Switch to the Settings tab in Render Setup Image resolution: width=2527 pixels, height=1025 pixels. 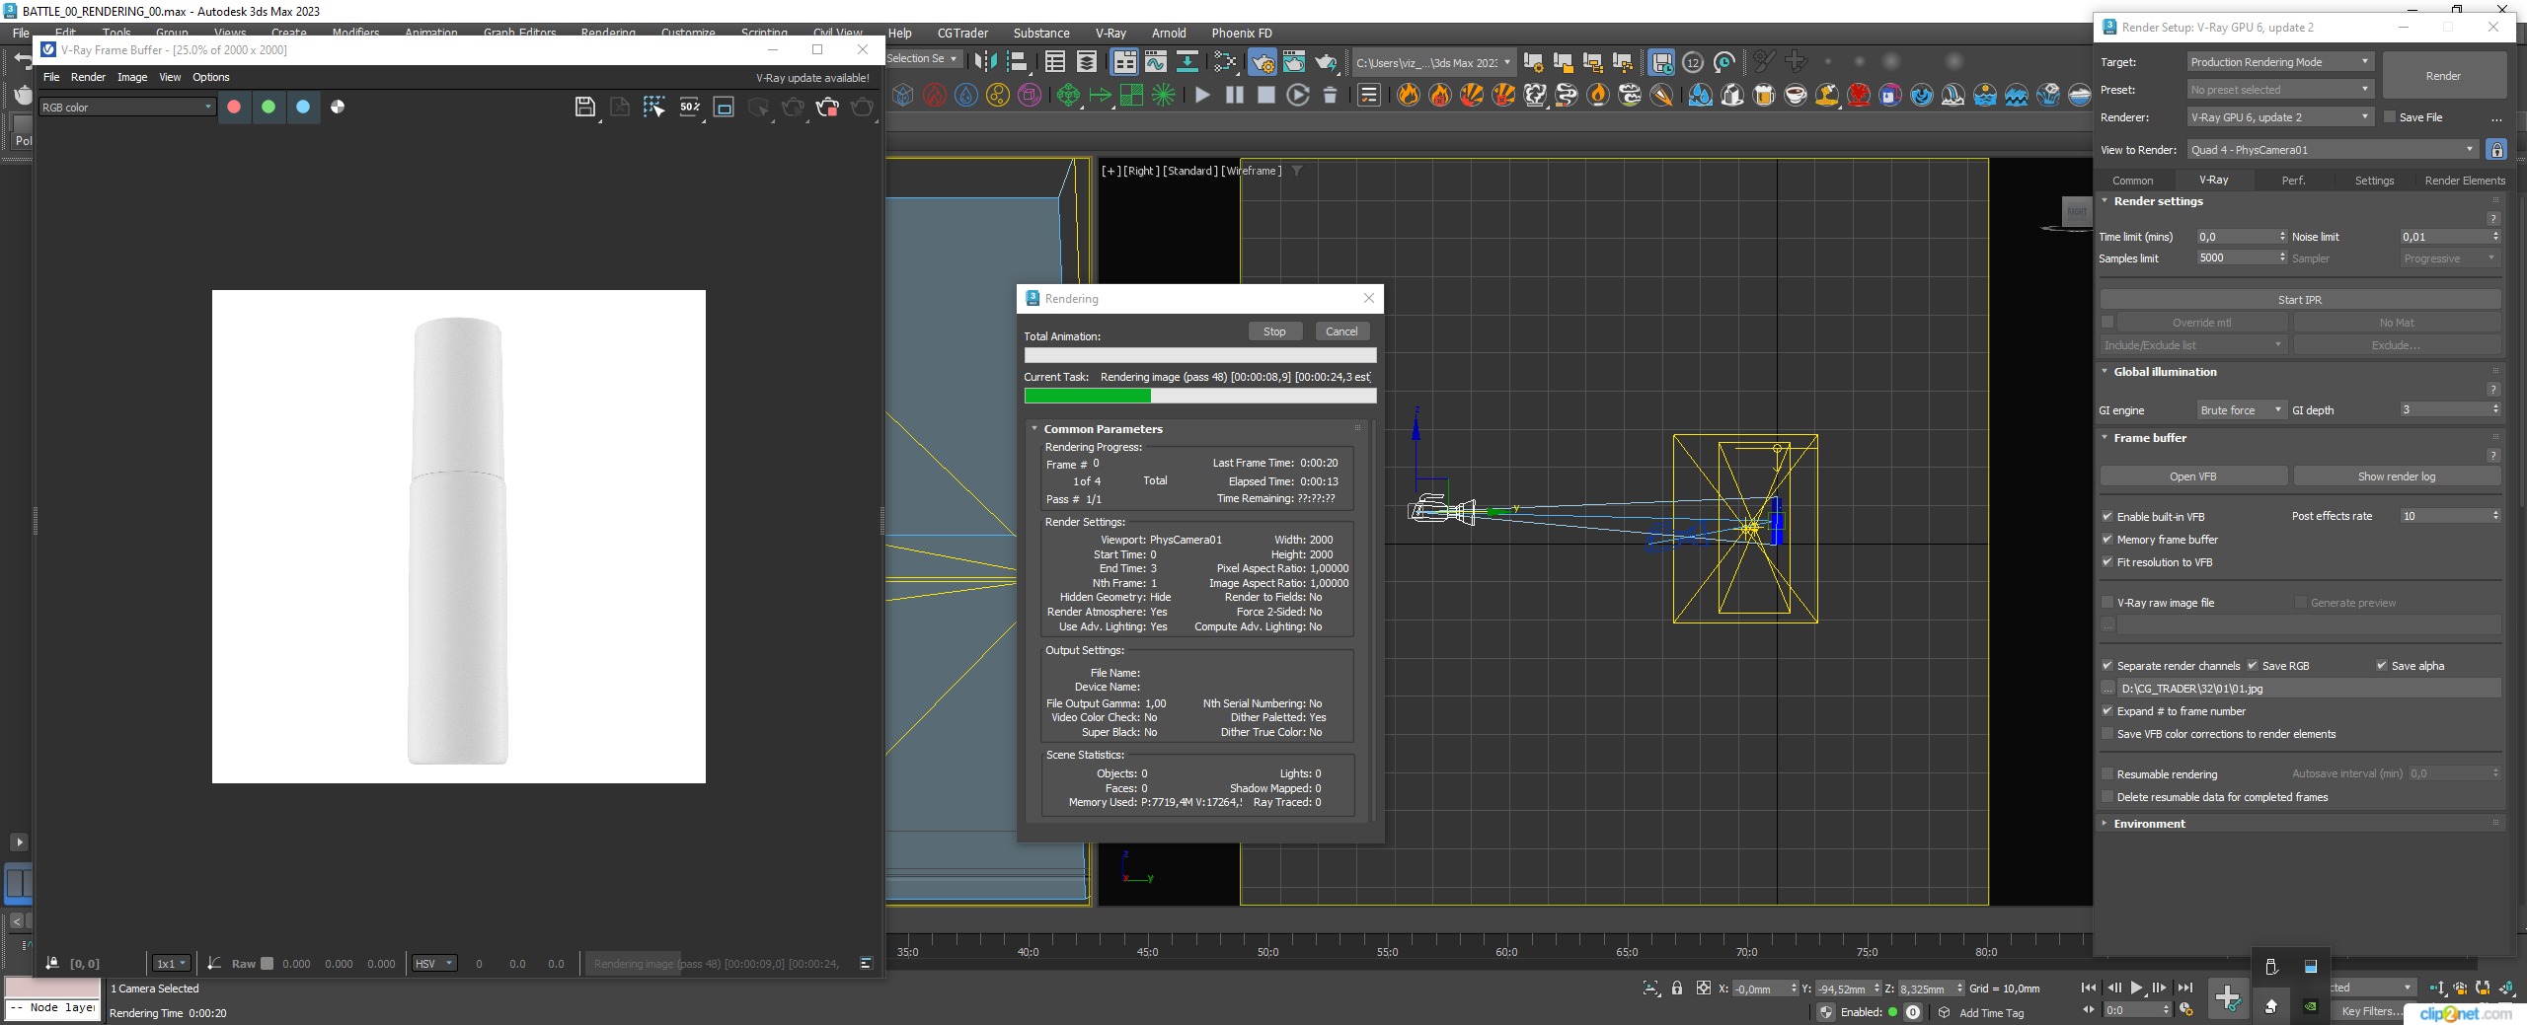2374,180
